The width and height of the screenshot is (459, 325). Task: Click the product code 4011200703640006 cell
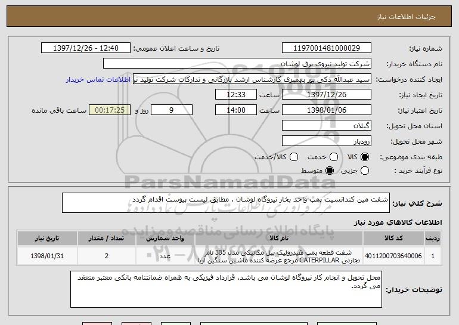tap(393, 256)
